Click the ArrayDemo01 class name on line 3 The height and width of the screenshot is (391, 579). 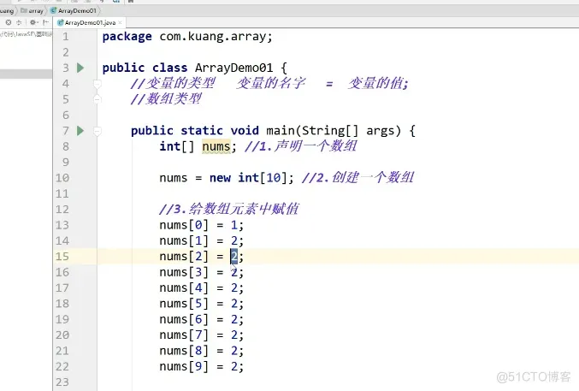point(233,68)
